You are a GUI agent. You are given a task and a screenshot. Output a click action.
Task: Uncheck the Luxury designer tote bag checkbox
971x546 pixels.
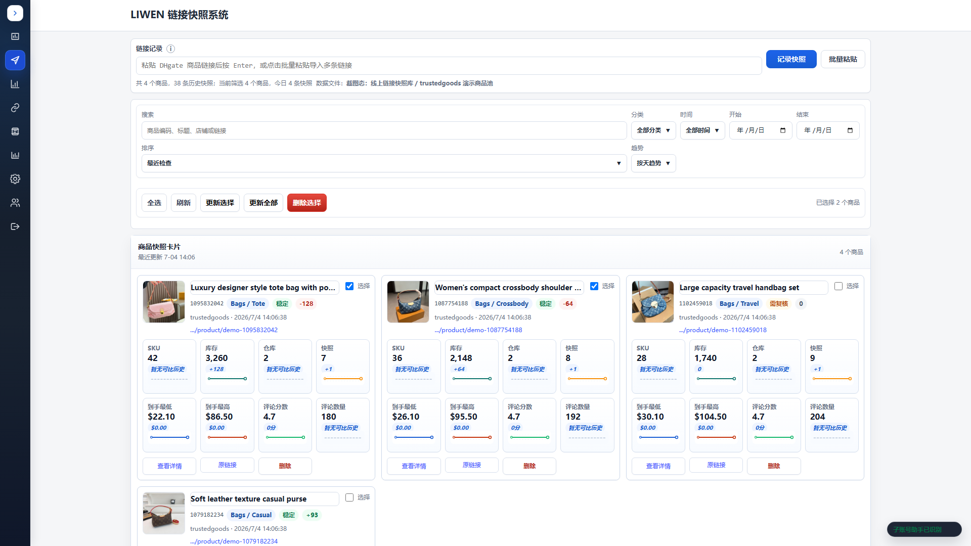(349, 286)
